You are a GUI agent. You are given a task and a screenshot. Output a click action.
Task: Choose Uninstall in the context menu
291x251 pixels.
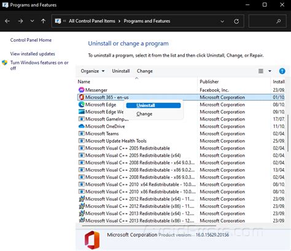153,105
